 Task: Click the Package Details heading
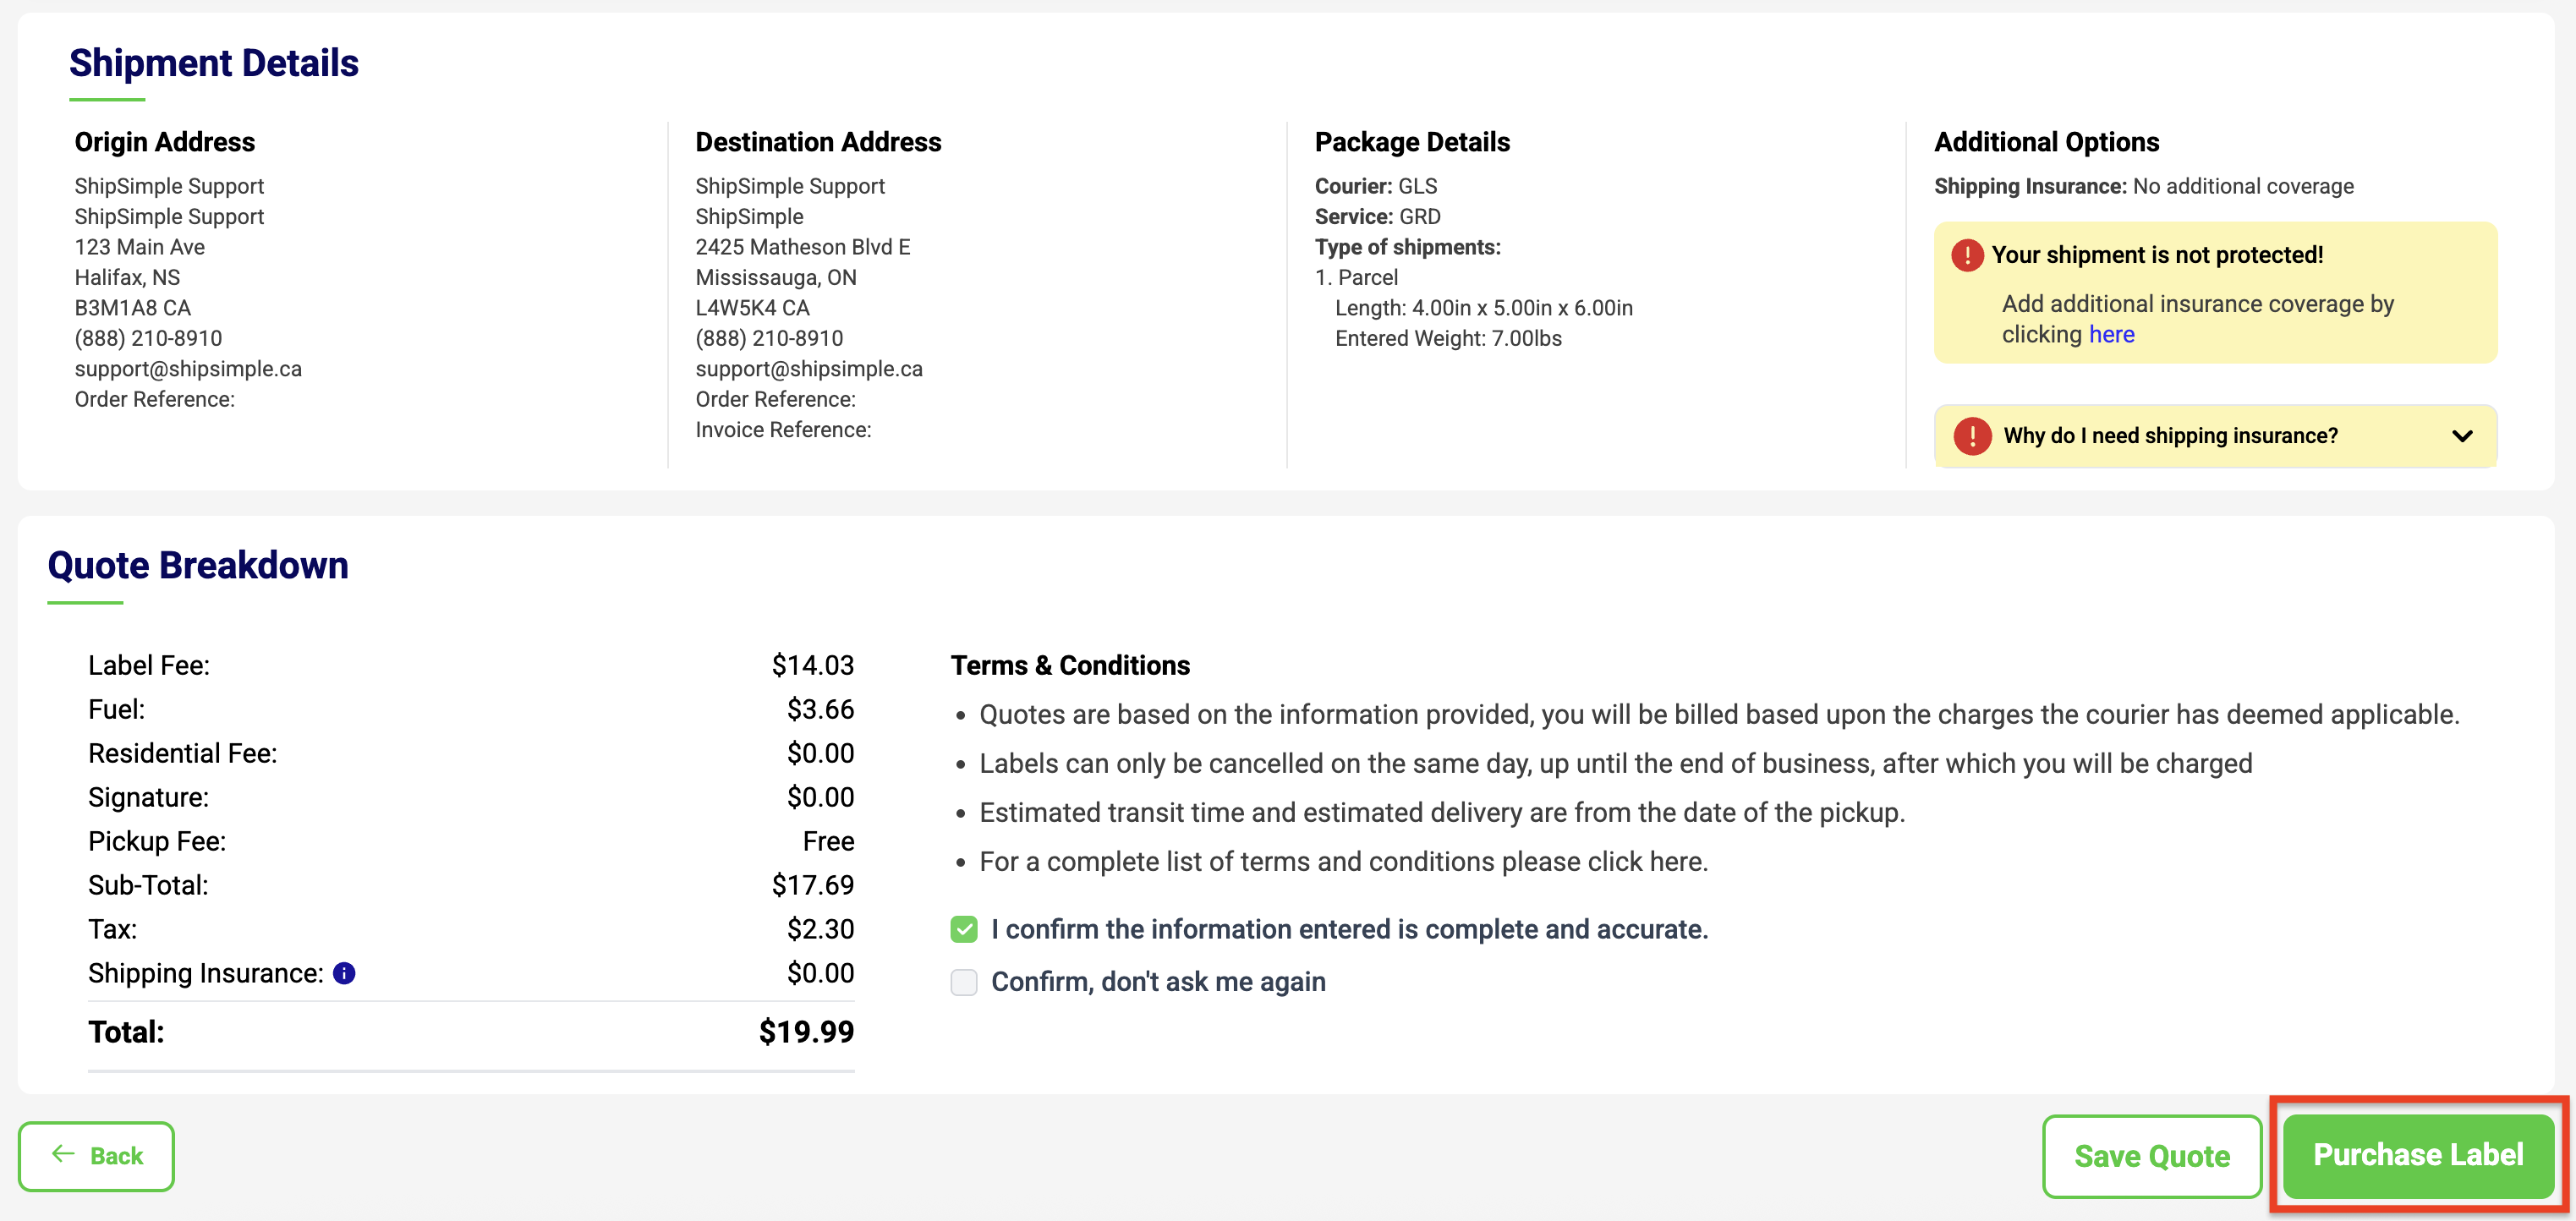[1411, 142]
